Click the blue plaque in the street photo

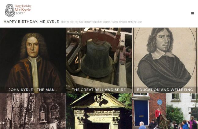[x=160, y=102]
